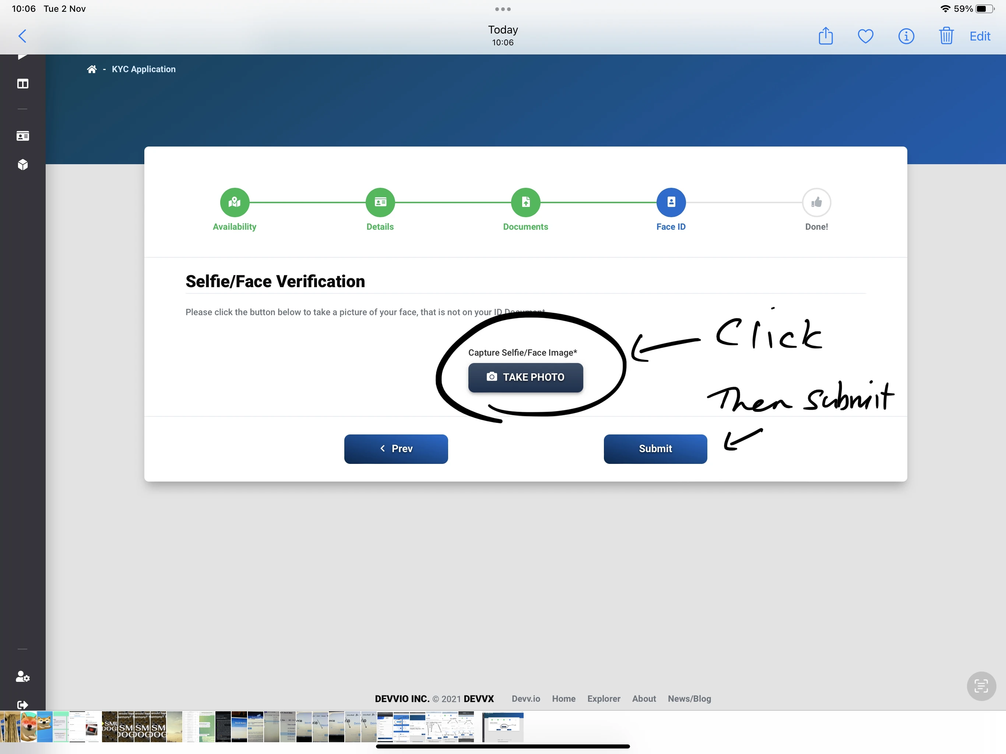Favorite the photo with heart icon
The image size is (1006, 754).
coord(865,36)
